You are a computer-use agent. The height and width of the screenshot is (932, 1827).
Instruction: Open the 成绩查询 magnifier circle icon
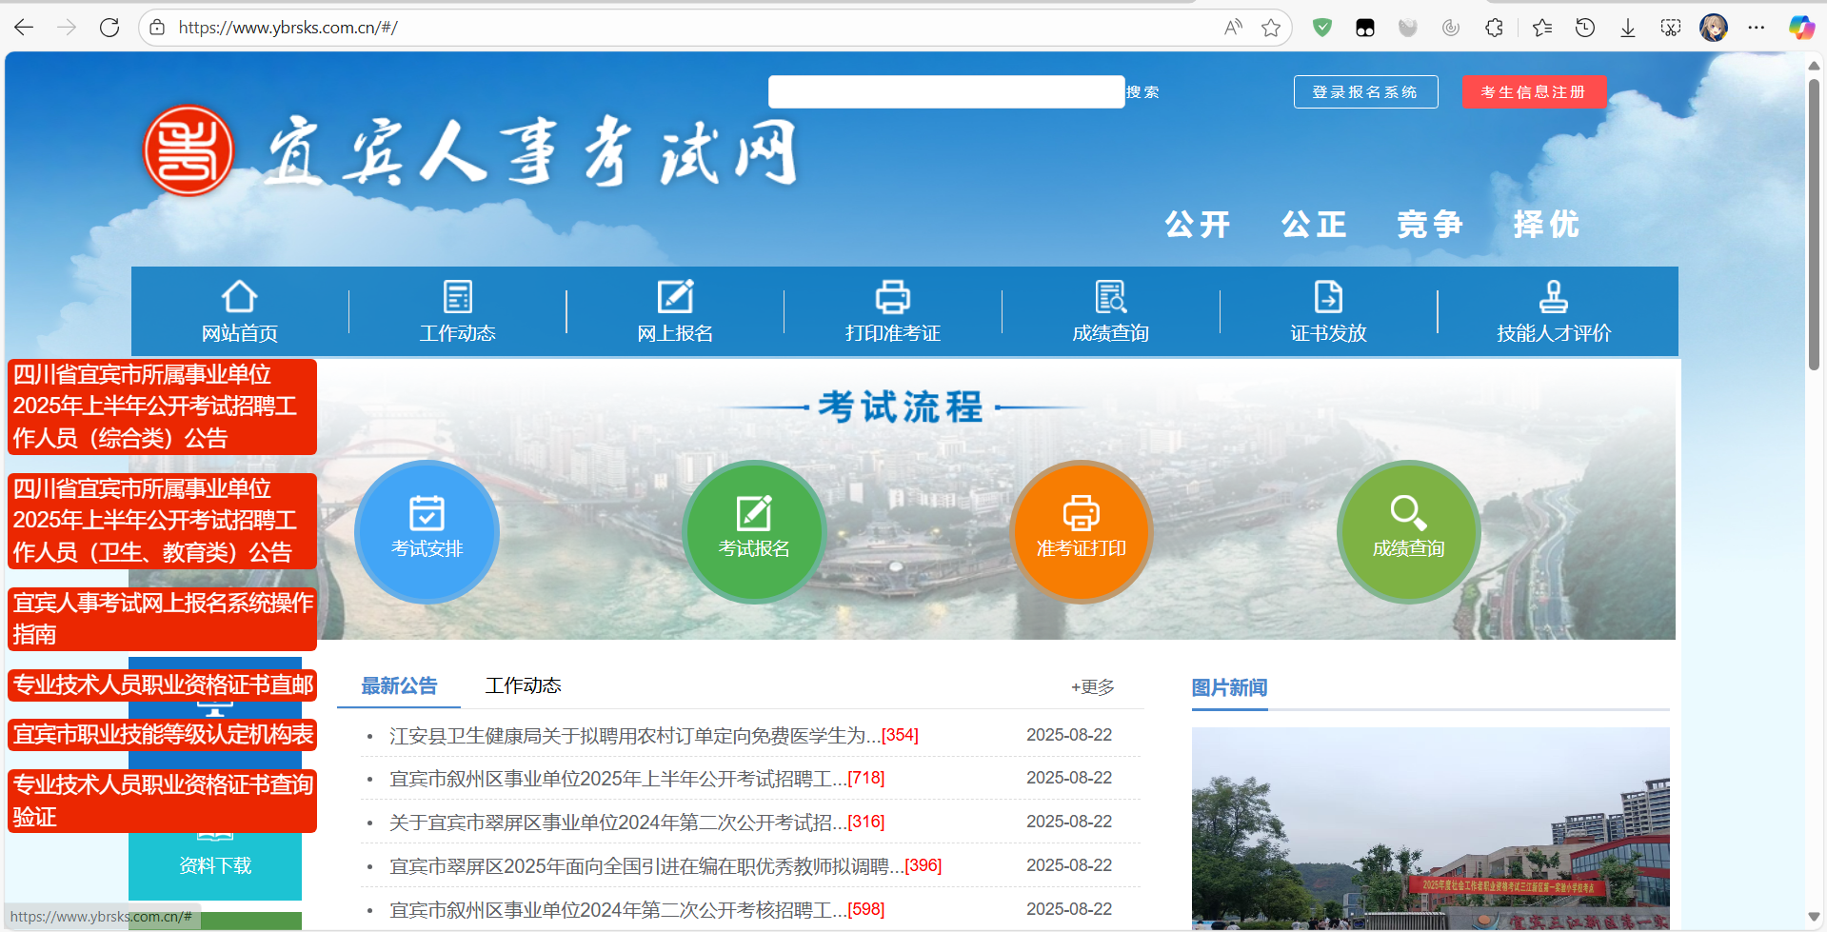[x=1407, y=531]
